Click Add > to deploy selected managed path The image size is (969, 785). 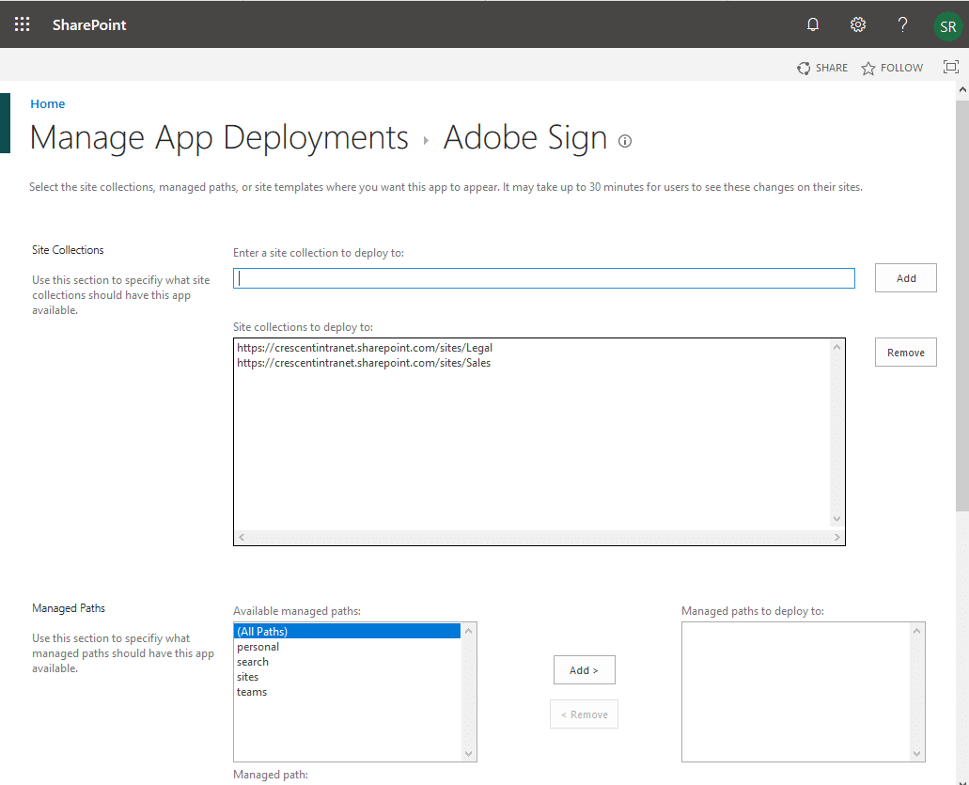(584, 669)
